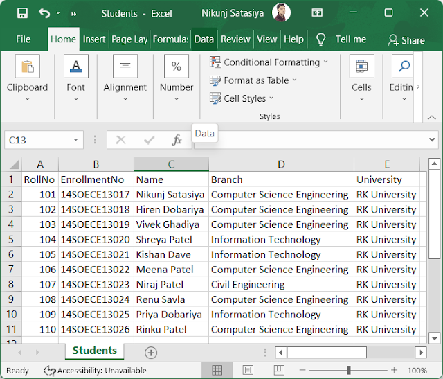Click the Cancel X formula icon
Viewport: 443px width, 379px height.
(121, 140)
